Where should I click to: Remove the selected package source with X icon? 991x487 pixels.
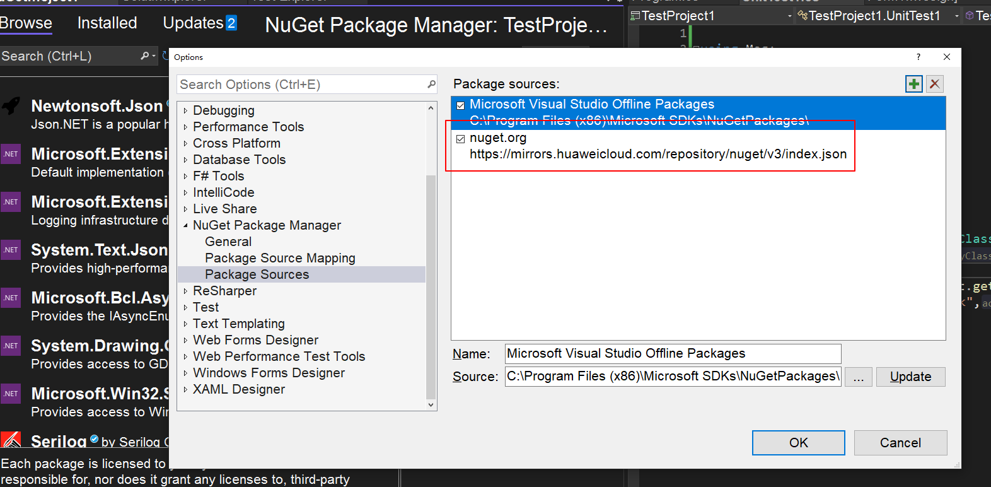[x=935, y=84]
